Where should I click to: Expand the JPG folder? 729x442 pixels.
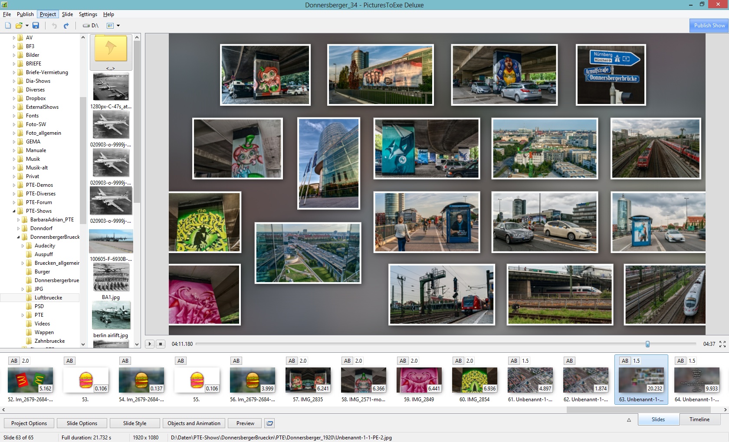[x=23, y=289]
